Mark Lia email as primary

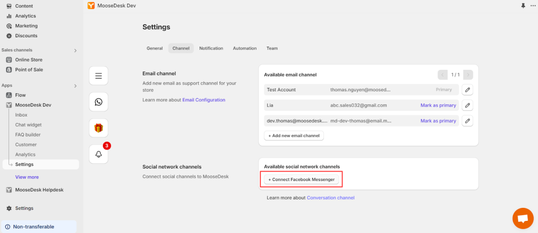point(438,105)
